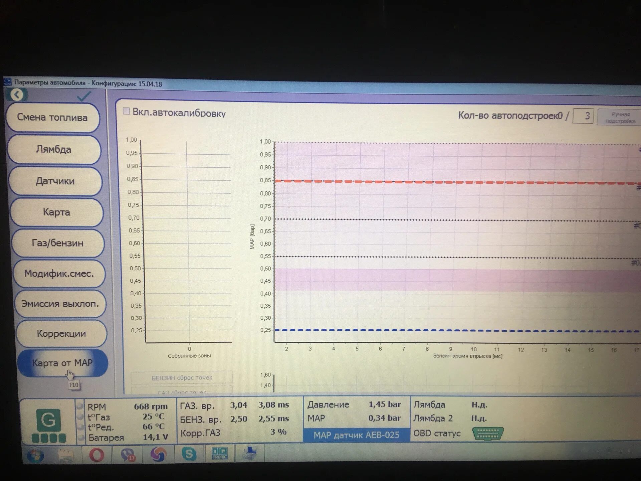The height and width of the screenshot is (481, 641).
Task: Toggle the RPM indicator radio dot
Action: [x=80, y=407]
